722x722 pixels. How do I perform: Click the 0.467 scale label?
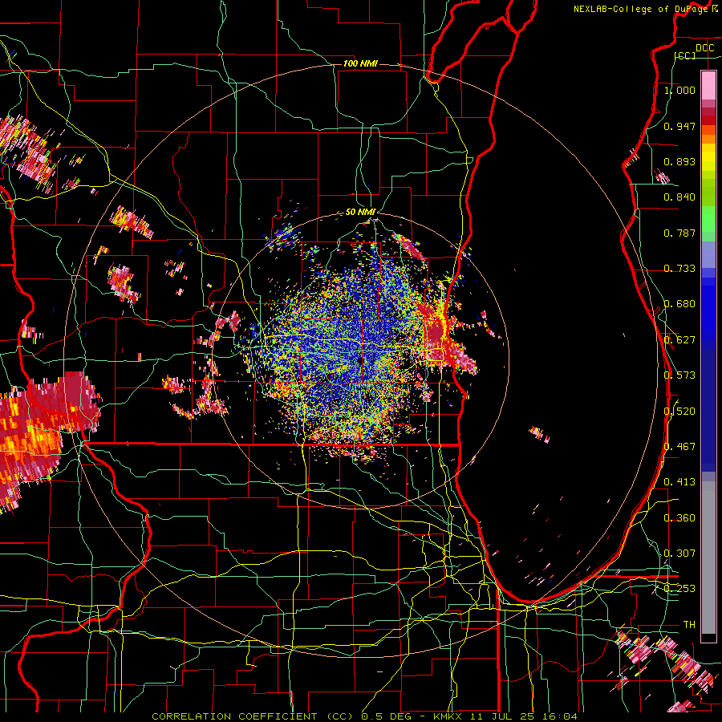[679, 446]
